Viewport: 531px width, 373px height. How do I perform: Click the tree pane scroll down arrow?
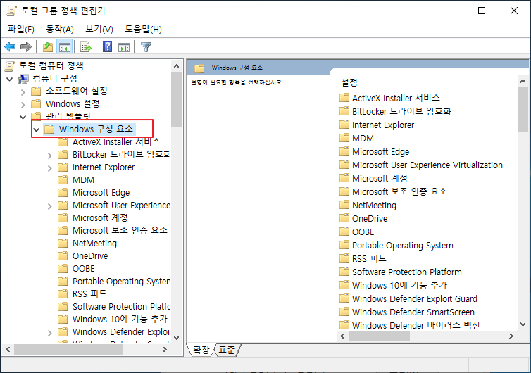(x=177, y=338)
